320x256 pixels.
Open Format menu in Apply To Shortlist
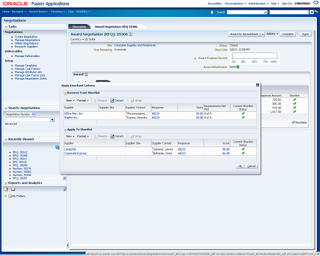[83, 136]
